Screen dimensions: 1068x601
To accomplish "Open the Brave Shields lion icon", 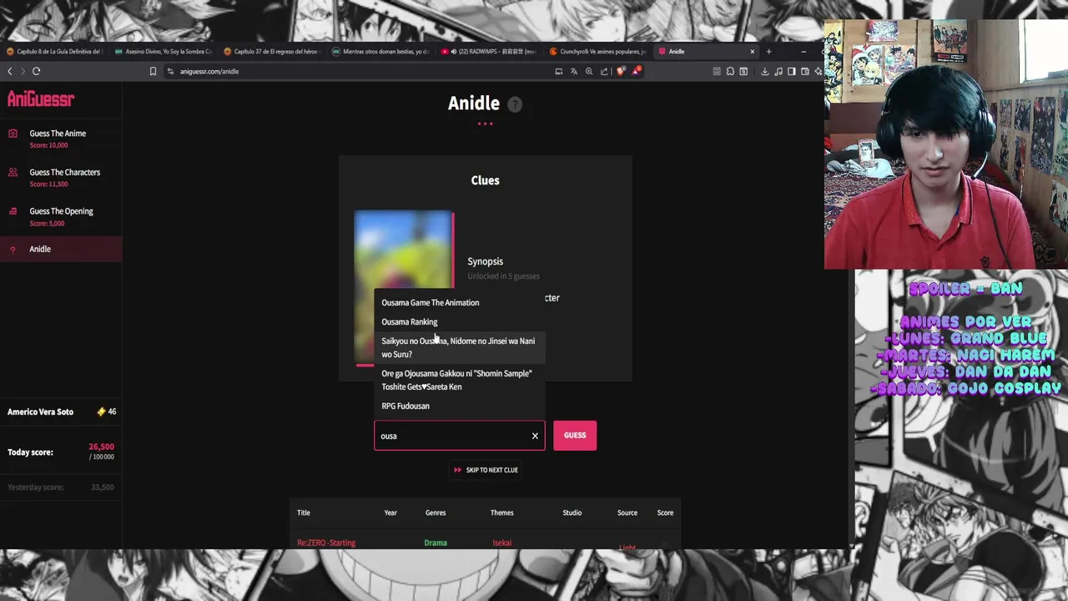I will pos(620,72).
